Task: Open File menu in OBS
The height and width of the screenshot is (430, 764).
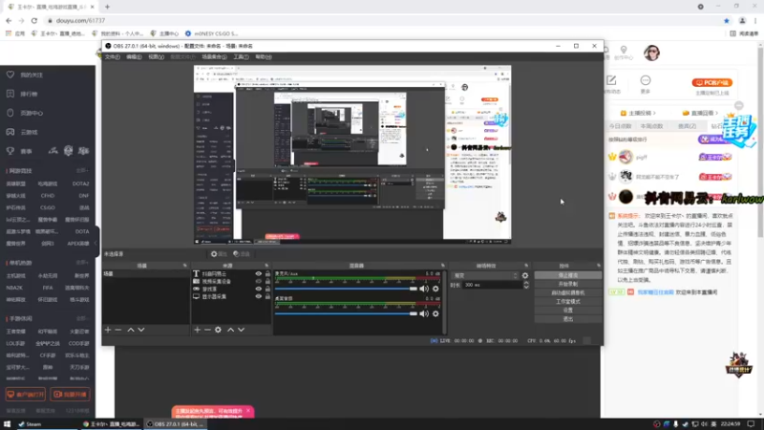Action: pos(113,57)
